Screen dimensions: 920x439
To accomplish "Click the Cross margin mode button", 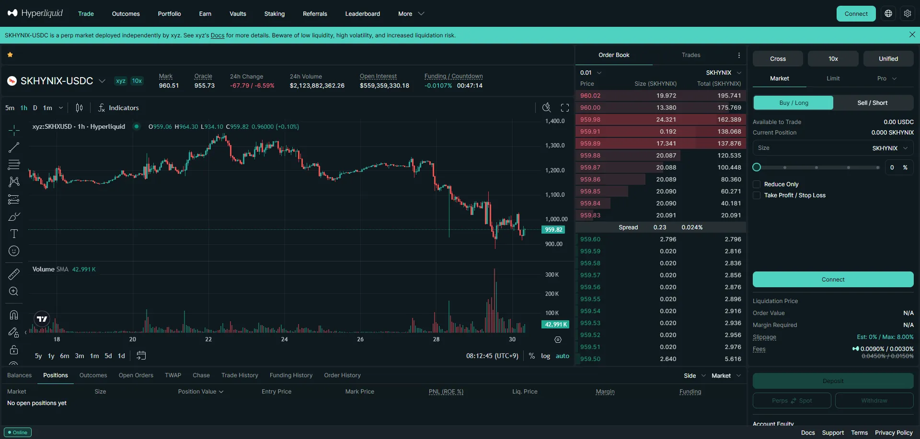I will [778, 59].
